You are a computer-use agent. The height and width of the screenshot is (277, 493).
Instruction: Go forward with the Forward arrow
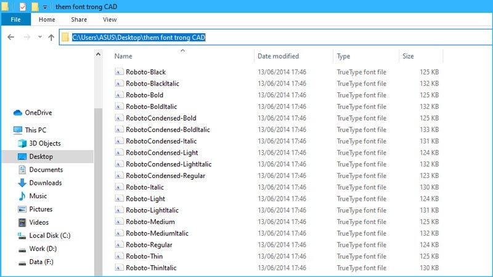tap(27, 38)
